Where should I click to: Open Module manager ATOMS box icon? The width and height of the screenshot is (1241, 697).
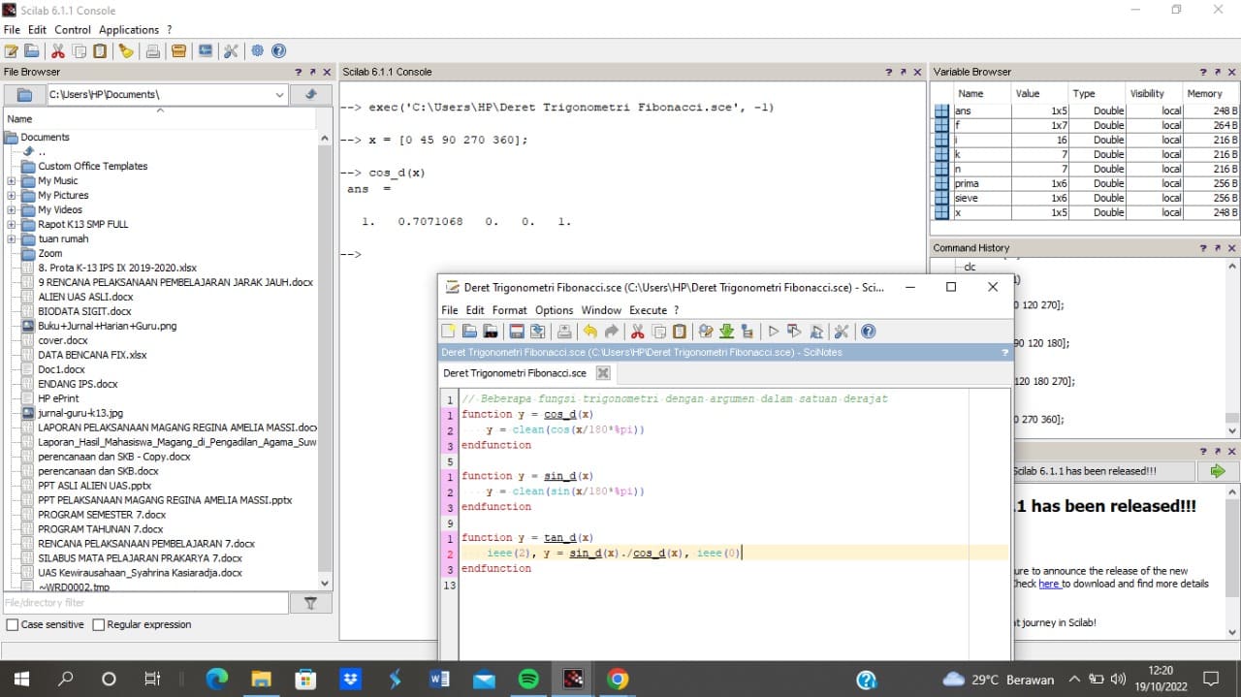[x=178, y=51]
